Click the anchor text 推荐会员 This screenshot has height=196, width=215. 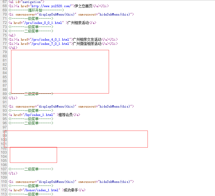pyautogui.click(x=65, y=115)
